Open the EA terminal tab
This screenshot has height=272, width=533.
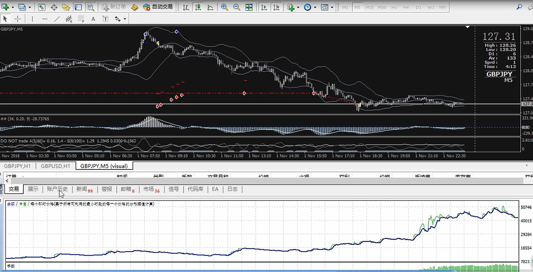[215, 189]
